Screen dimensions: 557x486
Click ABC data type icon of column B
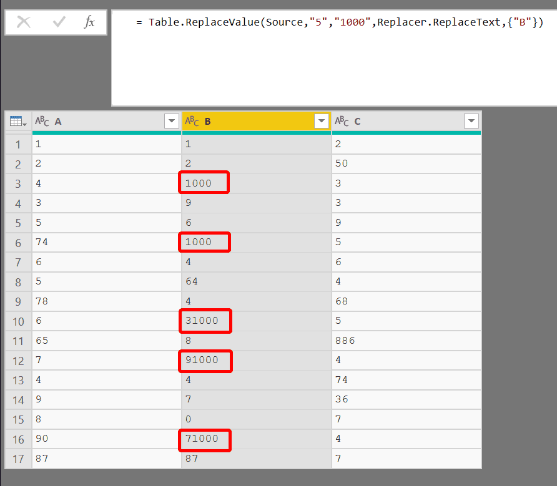[x=192, y=122]
